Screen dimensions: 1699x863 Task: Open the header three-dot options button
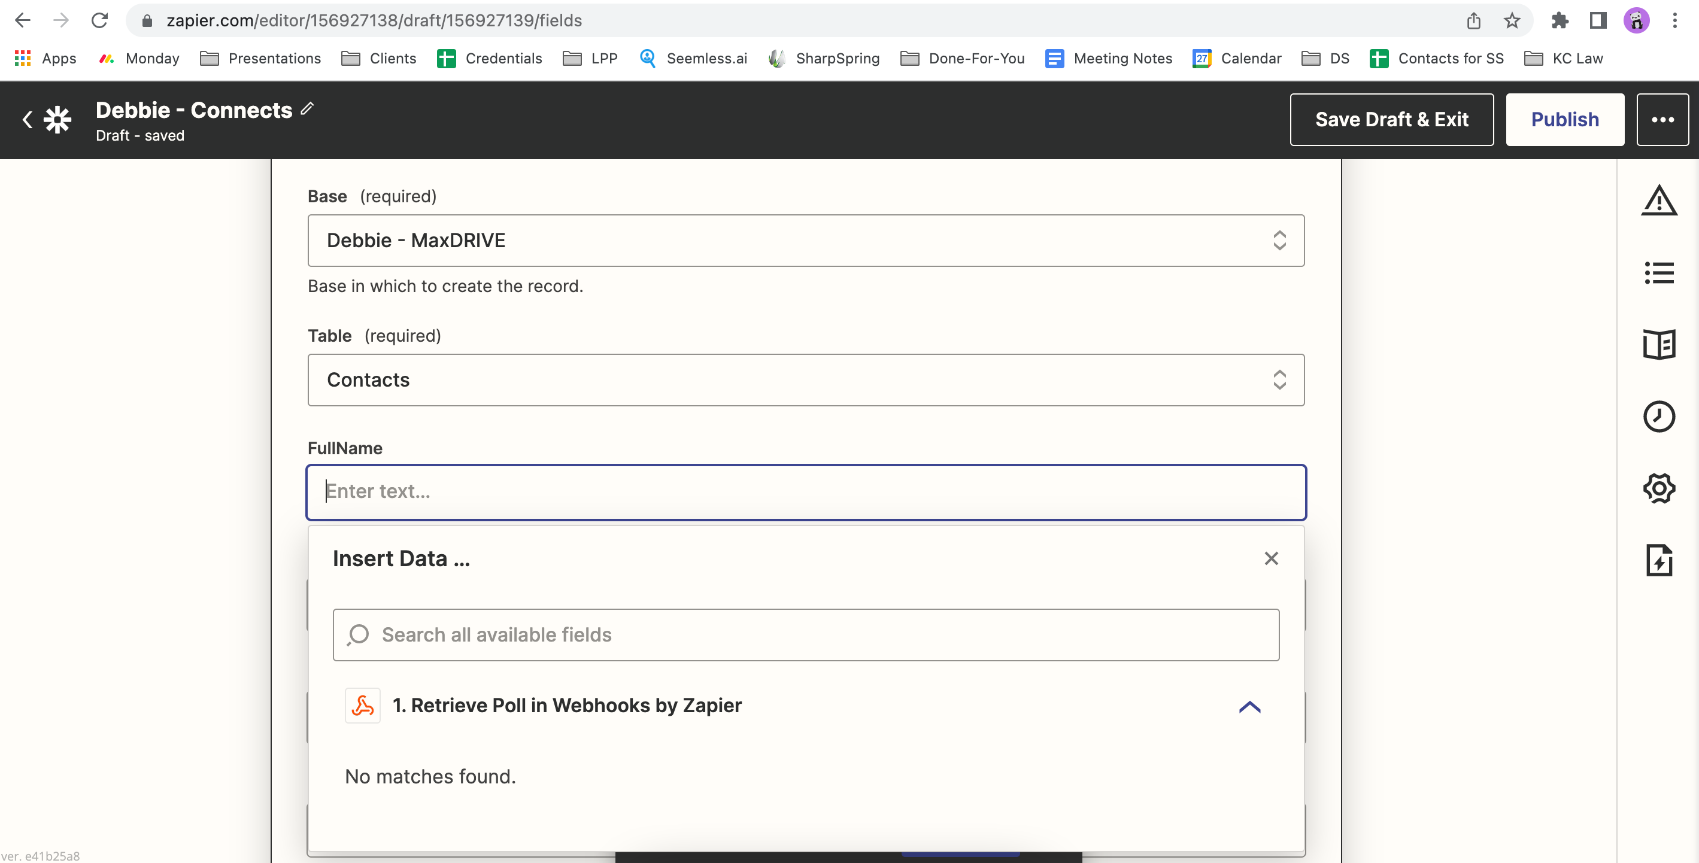click(1662, 119)
